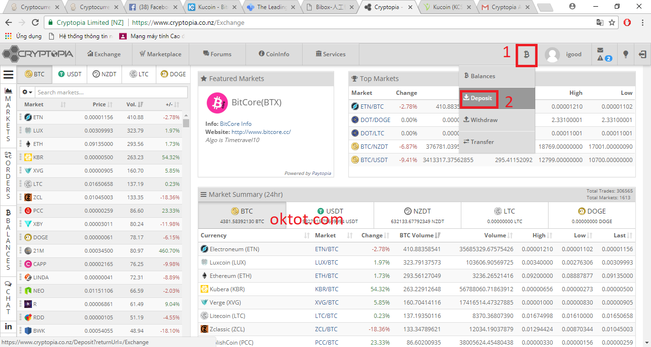The image size is (651, 347).
Task: Bookmark this page with star icon
Action: coord(612,22)
